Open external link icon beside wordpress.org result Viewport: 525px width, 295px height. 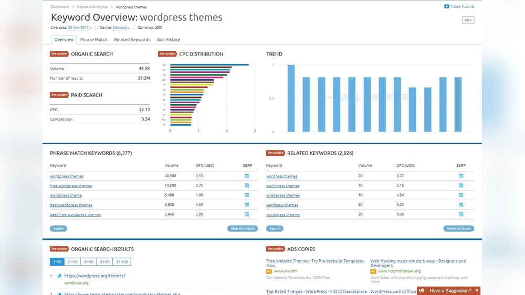pos(59,276)
